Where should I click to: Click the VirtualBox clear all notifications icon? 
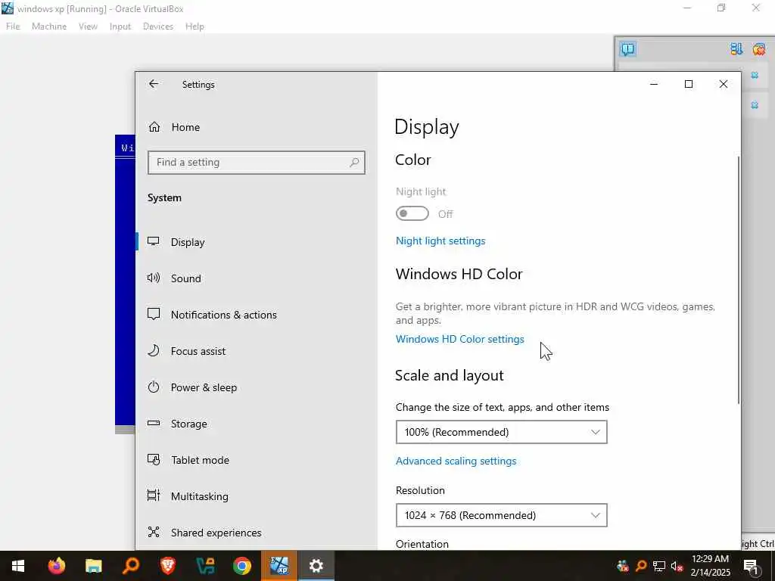[759, 49]
